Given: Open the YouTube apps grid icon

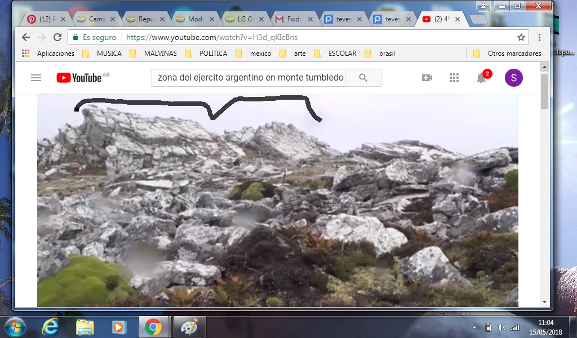Looking at the screenshot, I should pyautogui.click(x=454, y=78).
